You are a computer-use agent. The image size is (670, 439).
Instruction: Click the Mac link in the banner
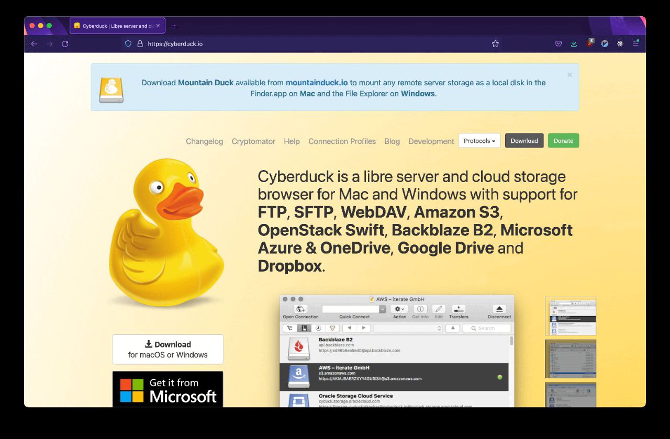[x=307, y=94]
